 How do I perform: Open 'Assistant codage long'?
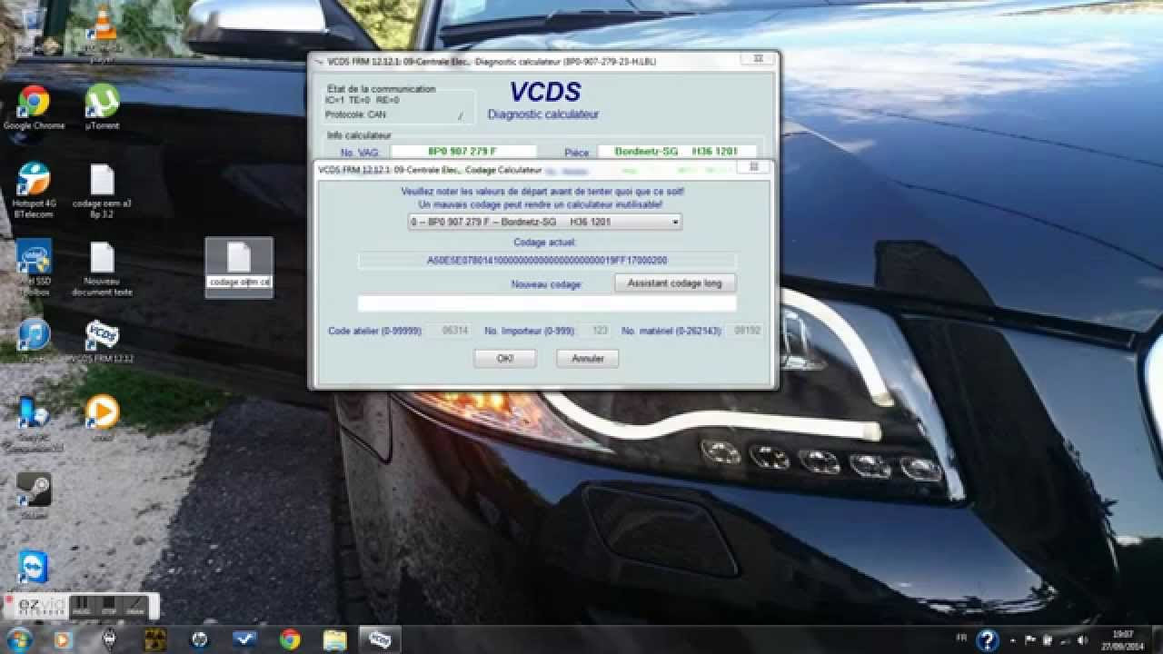(x=675, y=283)
